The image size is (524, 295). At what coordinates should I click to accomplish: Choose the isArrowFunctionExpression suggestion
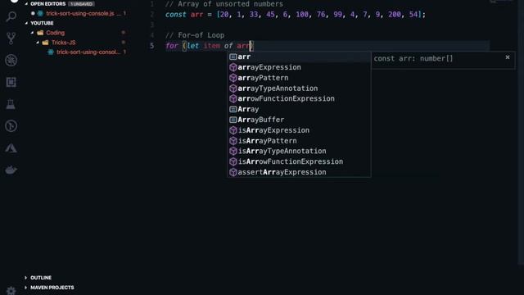click(x=299, y=161)
